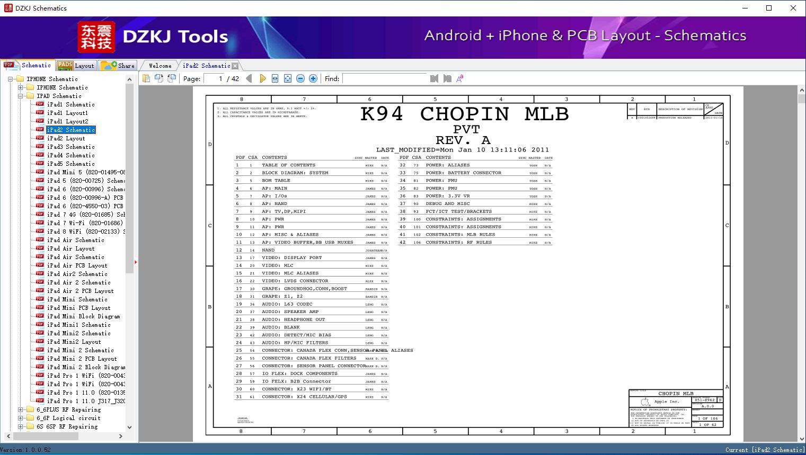
Task: Open iPad Air PCB Layout item
Action: (x=77, y=265)
